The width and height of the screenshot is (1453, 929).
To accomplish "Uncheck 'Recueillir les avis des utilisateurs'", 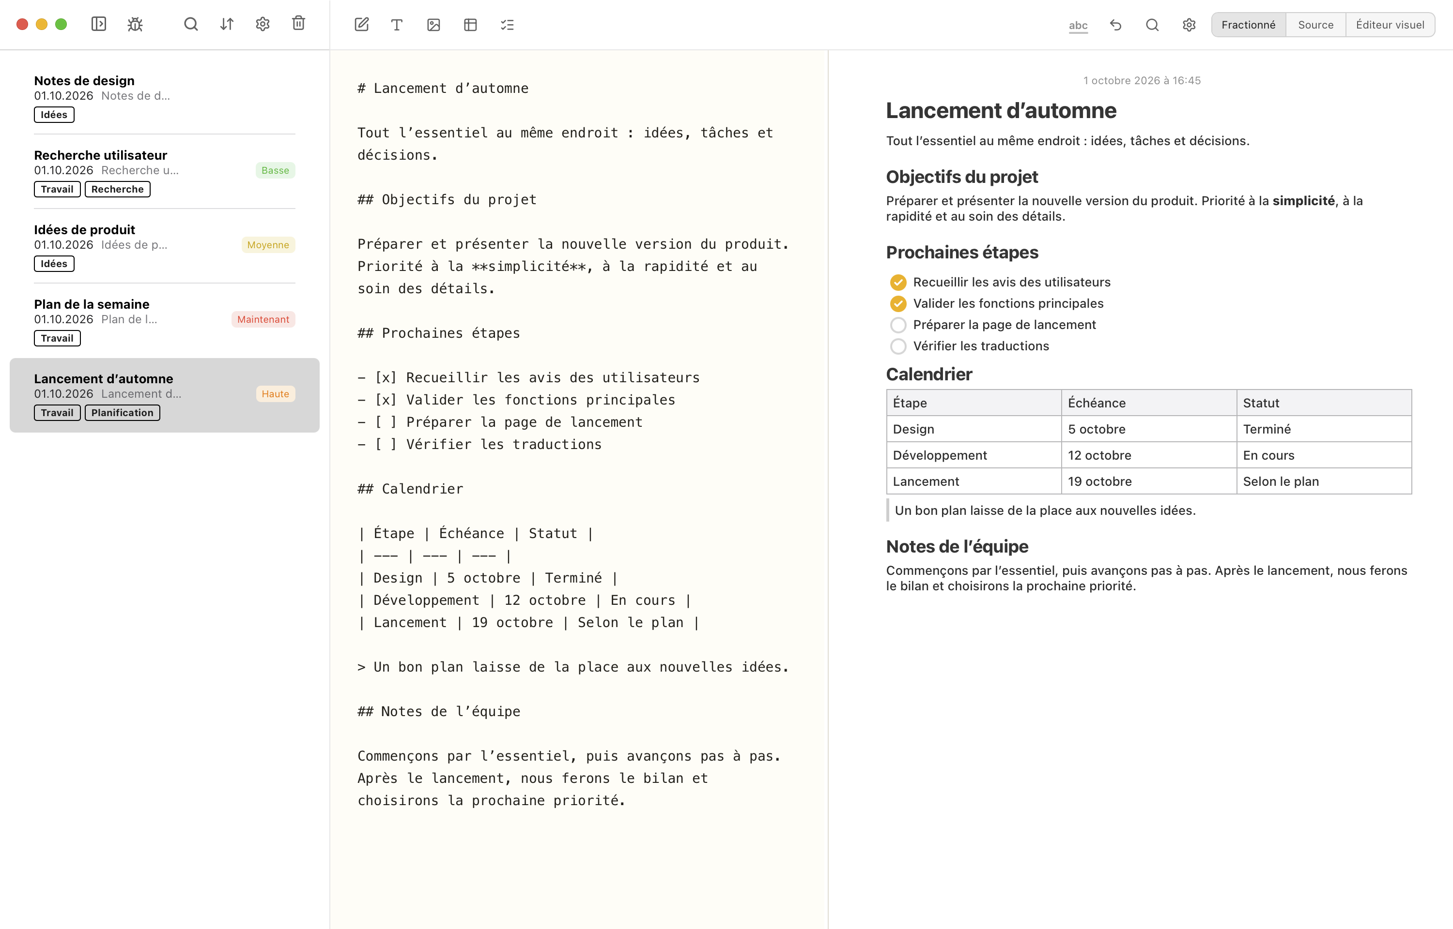I will (898, 282).
